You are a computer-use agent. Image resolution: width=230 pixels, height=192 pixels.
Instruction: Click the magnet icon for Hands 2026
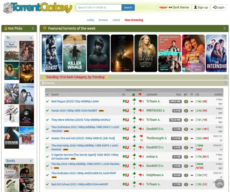click(128, 111)
